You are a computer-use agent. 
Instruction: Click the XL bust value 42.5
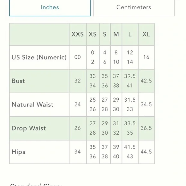coord(146,81)
